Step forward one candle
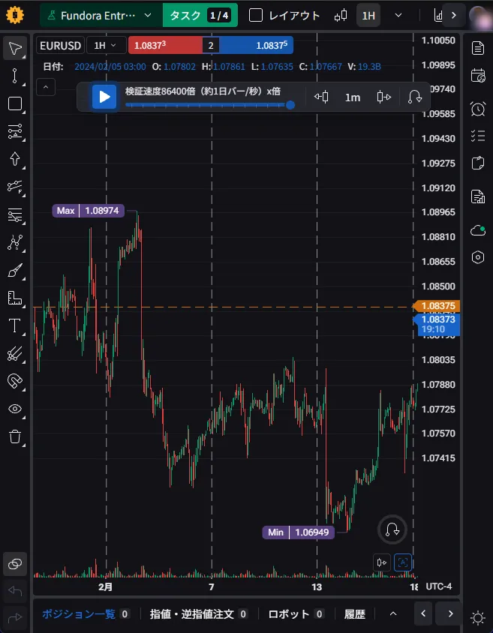The height and width of the screenshot is (633, 493). point(383,97)
